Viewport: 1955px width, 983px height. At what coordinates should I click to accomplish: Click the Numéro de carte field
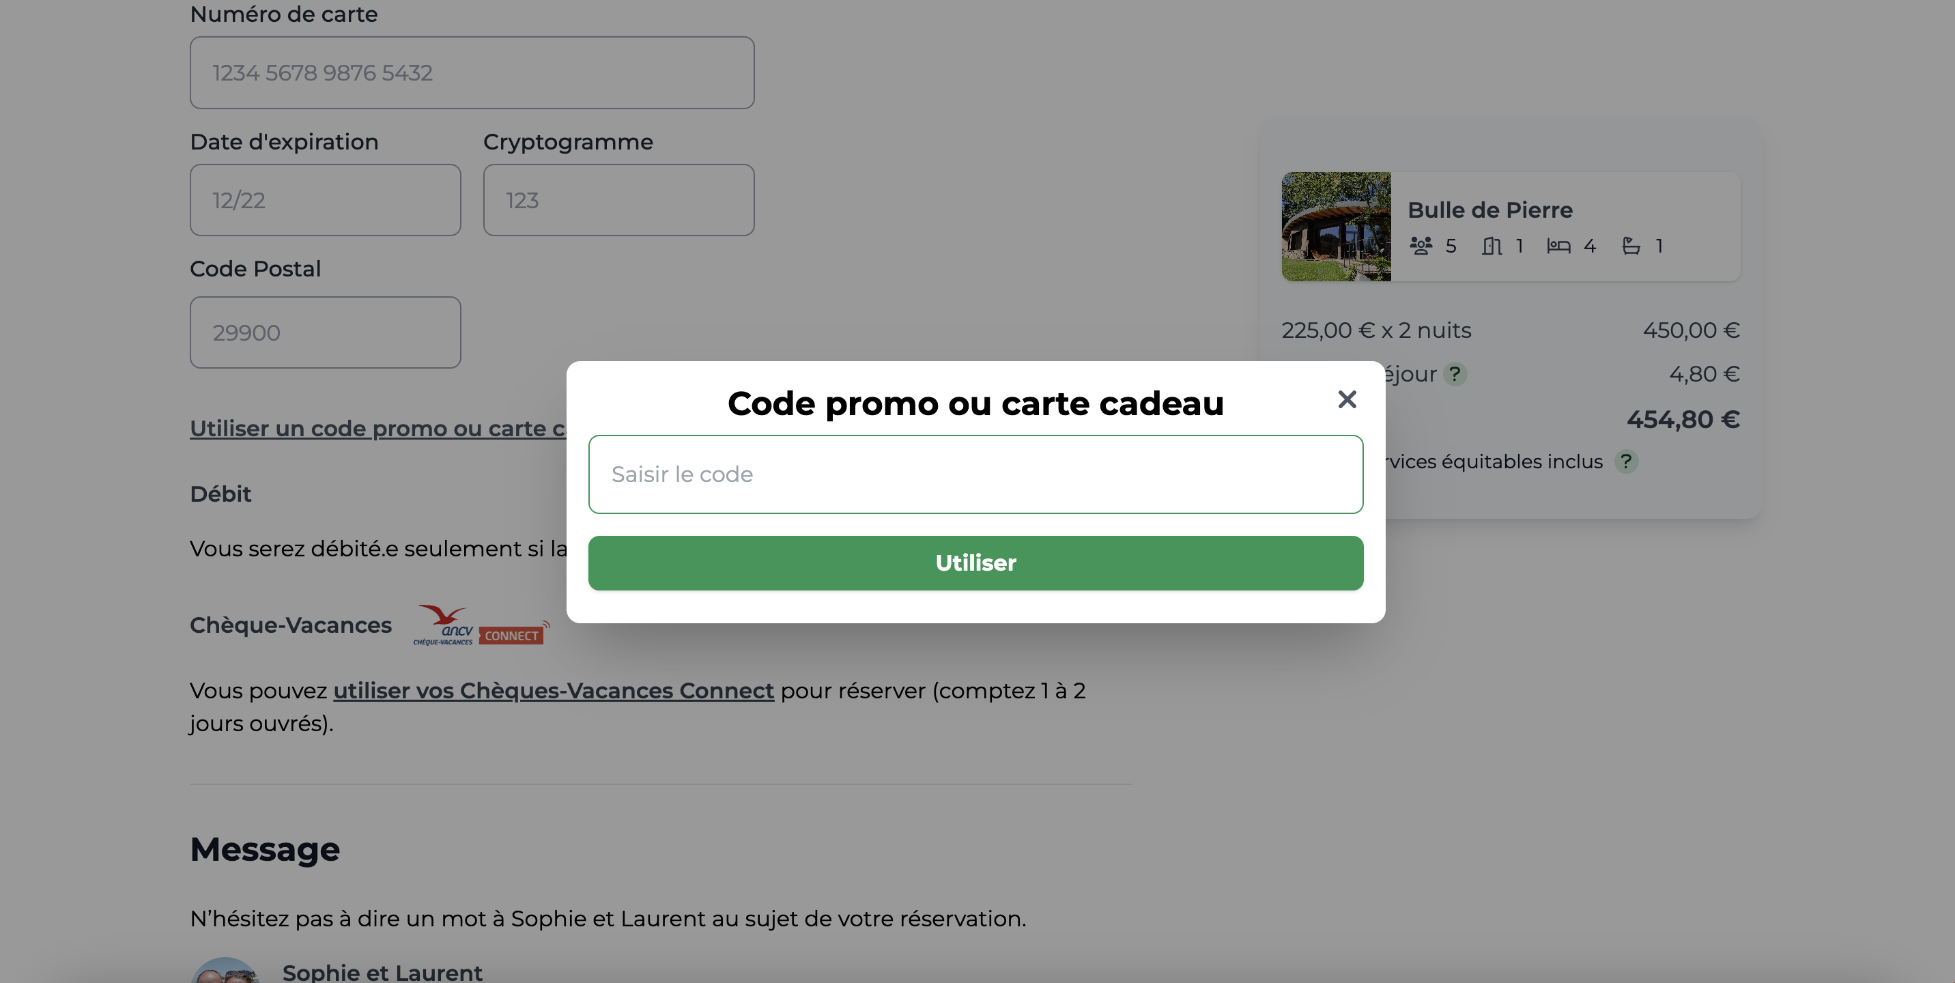(x=472, y=73)
